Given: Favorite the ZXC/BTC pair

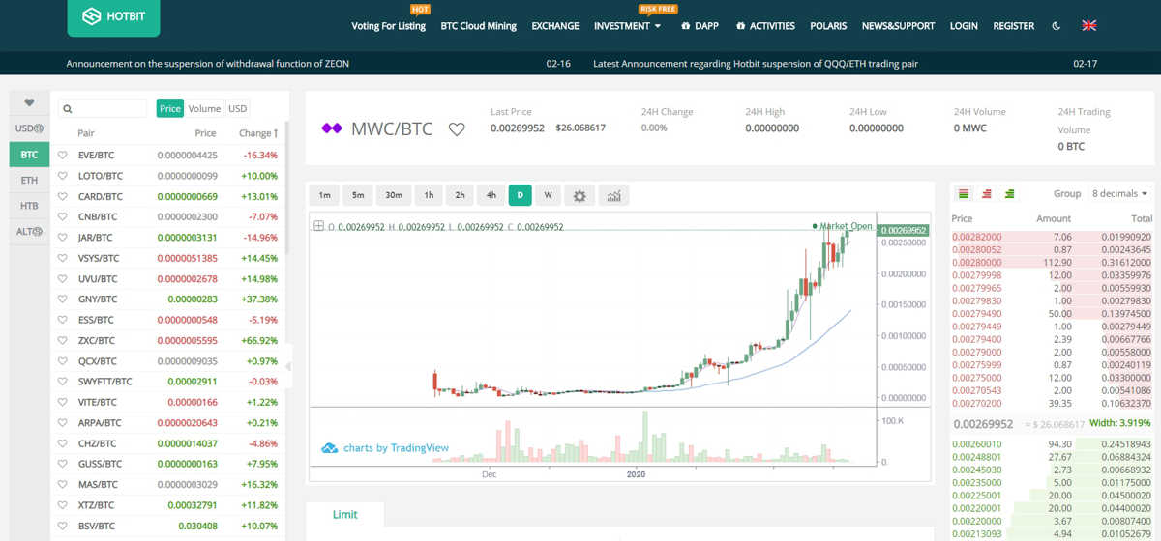Looking at the screenshot, I should tap(63, 340).
